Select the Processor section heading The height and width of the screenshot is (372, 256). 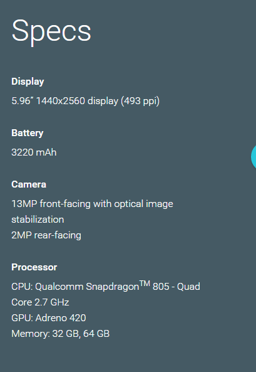(x=34, y=267)
